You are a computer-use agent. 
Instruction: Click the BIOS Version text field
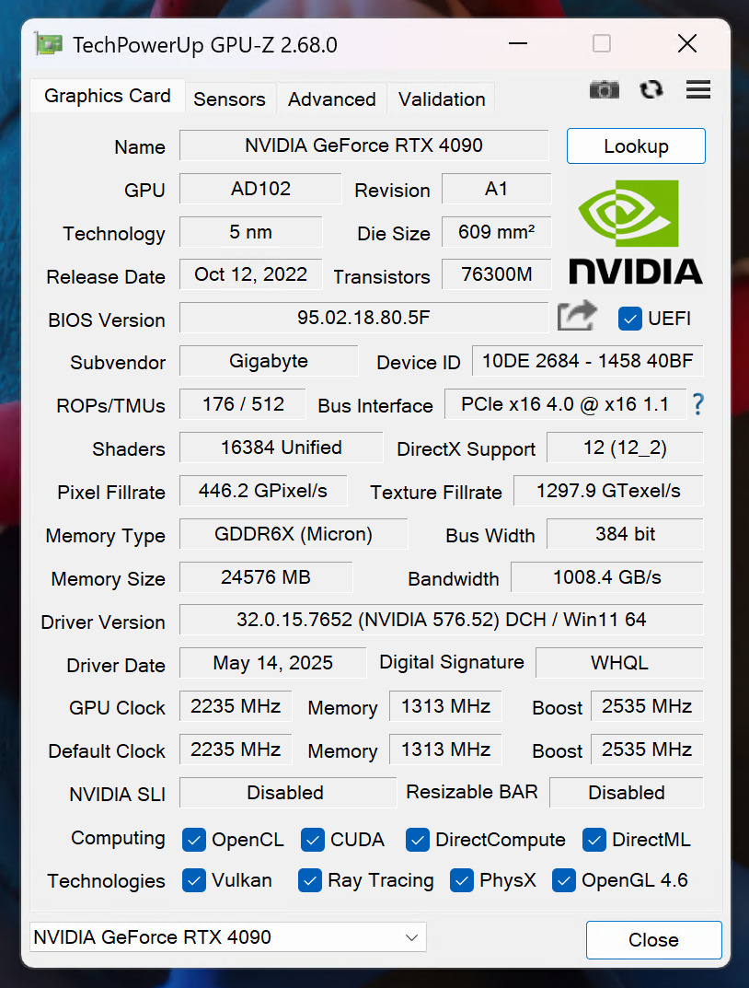tap(363, 319)
